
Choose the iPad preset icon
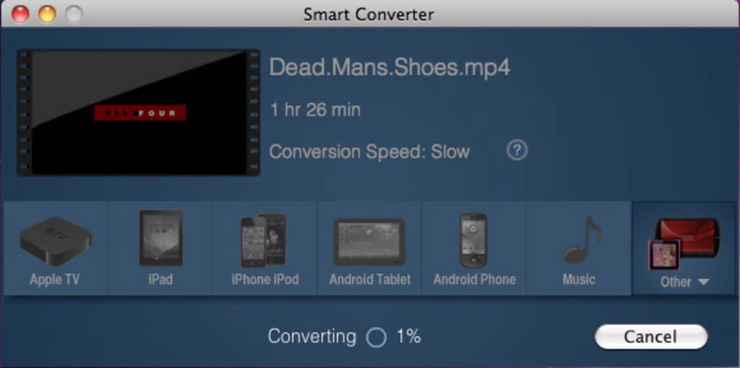[160, 238]
